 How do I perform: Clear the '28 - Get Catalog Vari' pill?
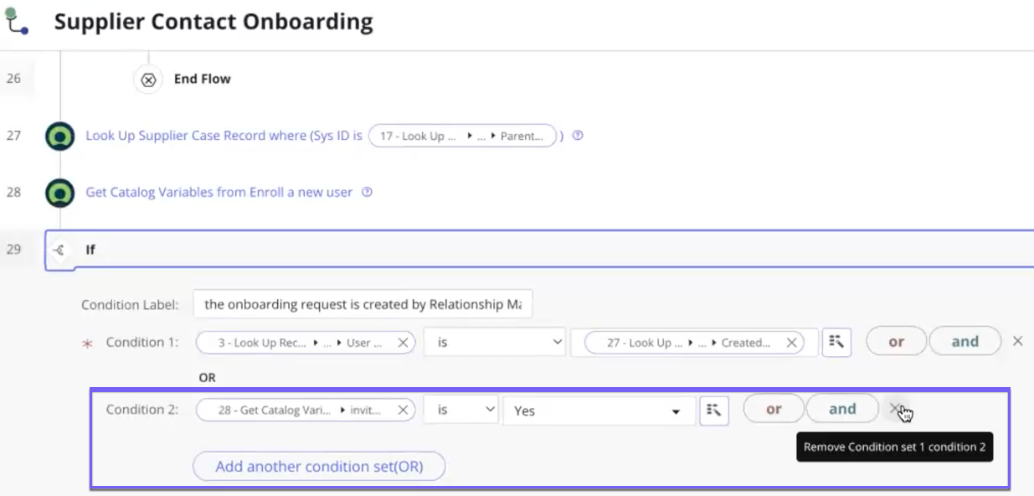coord(403,410)
